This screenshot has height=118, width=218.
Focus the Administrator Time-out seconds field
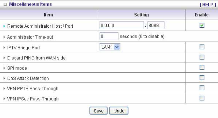[109, 36]
